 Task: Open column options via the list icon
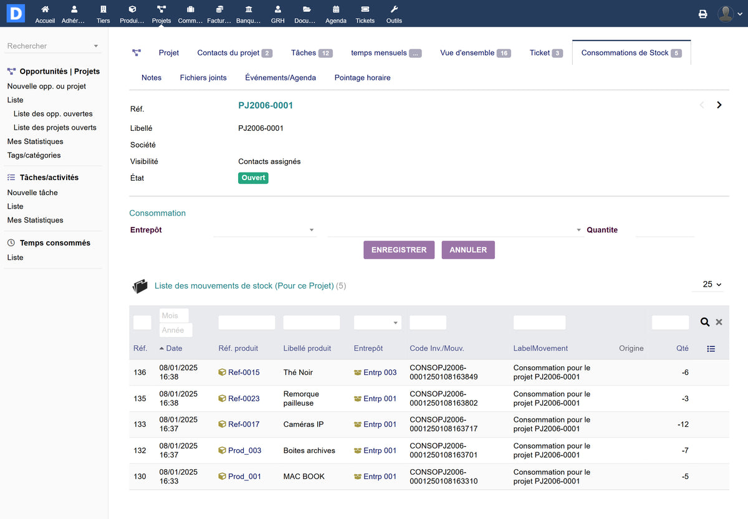pyautogui.click(x=711, y=348)
